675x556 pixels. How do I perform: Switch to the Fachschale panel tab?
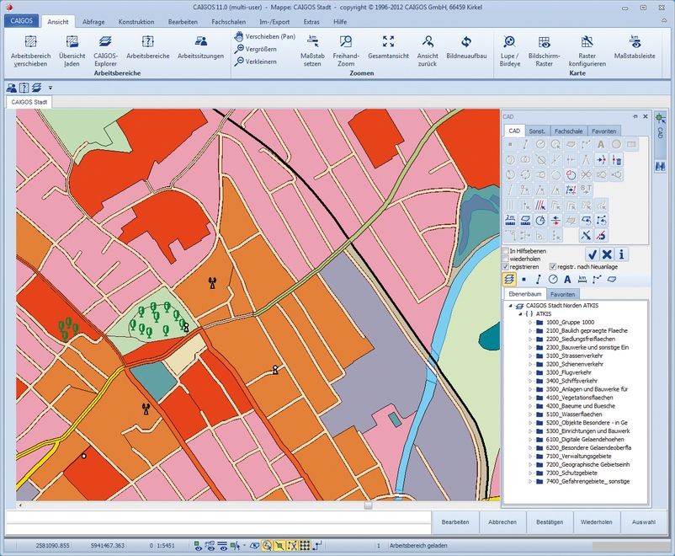click(568, 131)
